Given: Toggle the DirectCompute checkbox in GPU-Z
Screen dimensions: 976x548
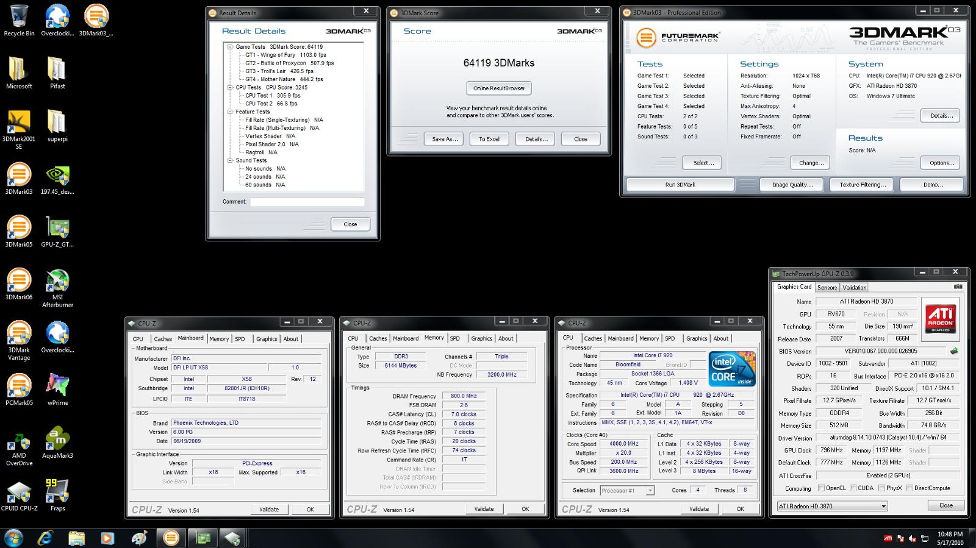Looking at the screenshot, I should (910, 488).
